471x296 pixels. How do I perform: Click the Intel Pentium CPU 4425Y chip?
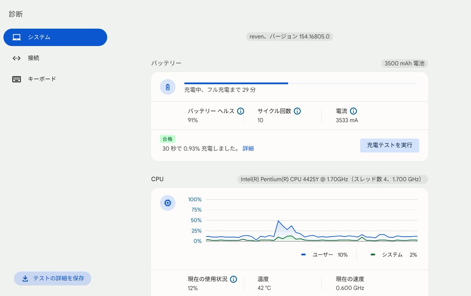pyautogui.click(x=332, y=179)
